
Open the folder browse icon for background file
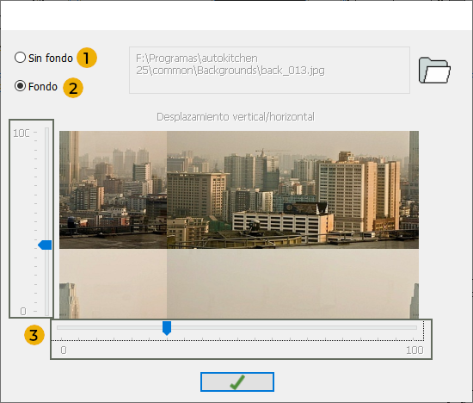(x=434, y=70)
